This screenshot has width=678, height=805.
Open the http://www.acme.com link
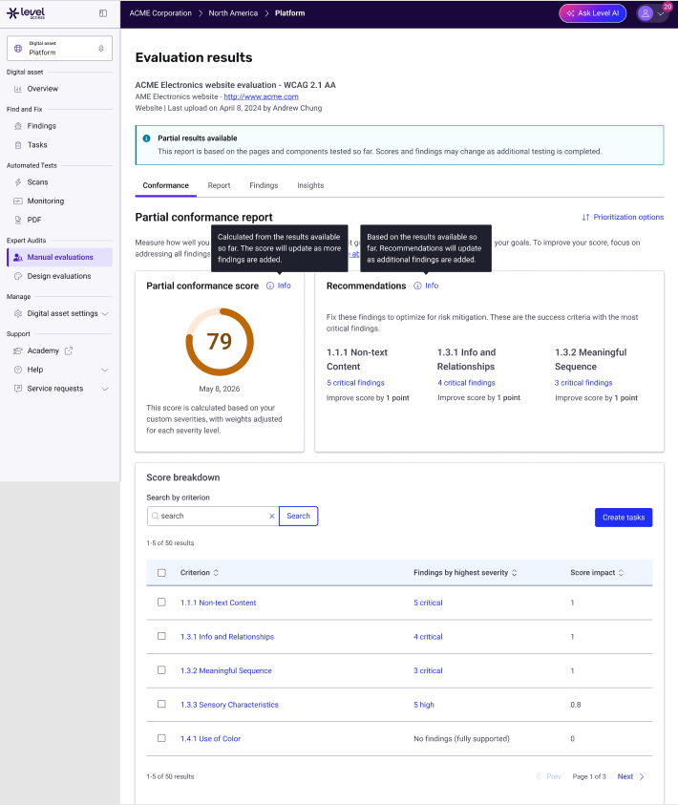pos(262,96)
